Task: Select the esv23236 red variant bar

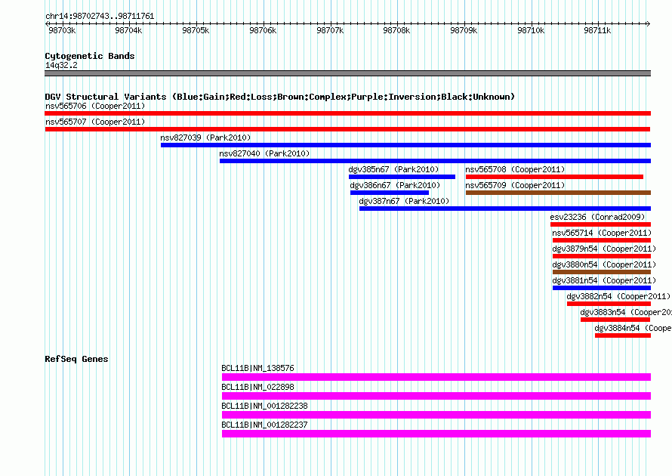Action: pyautogui.click(x=601, y=224)
